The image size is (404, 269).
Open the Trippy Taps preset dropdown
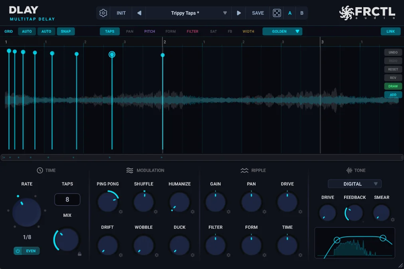pos(189,13)
